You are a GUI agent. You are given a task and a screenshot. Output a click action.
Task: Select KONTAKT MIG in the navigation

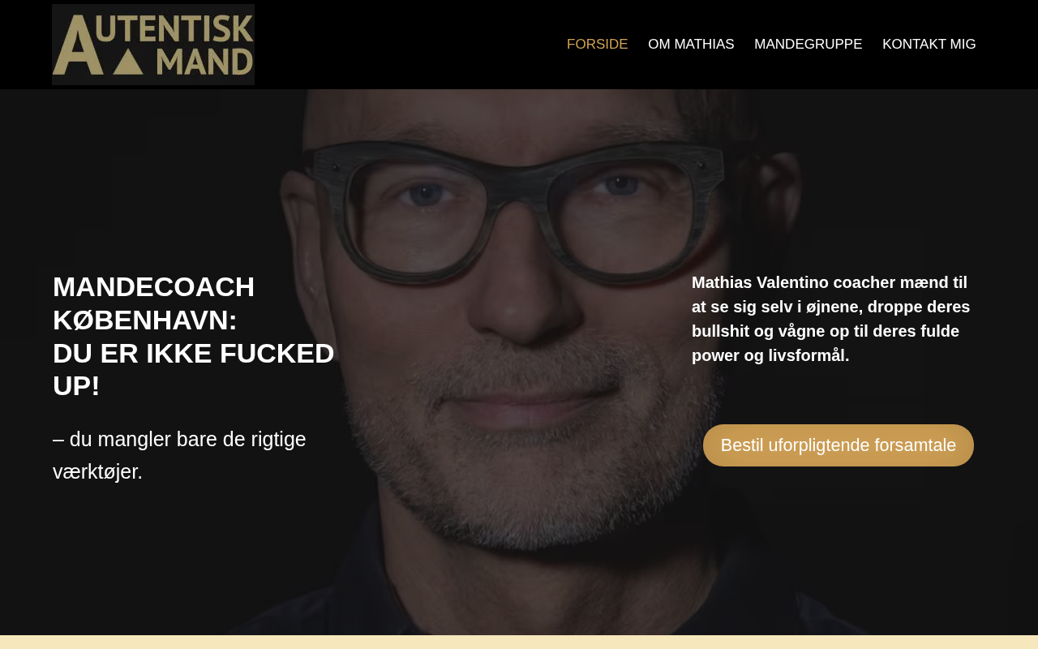pos(929,45)
